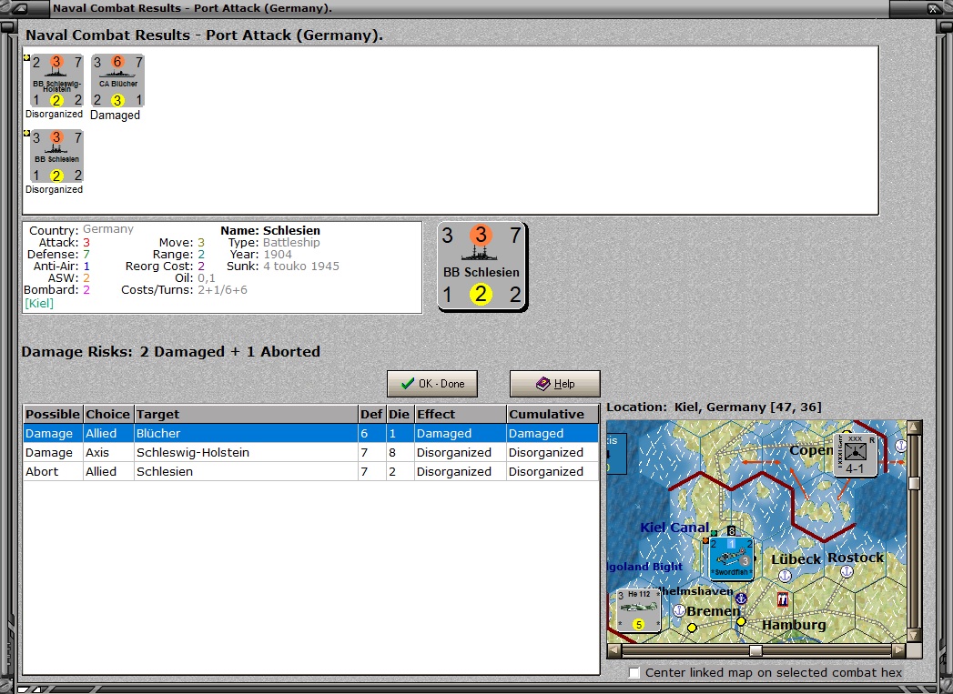Click the Hamburg city label on map
Screen dimensions: 953x694
[x=794, y=625]
